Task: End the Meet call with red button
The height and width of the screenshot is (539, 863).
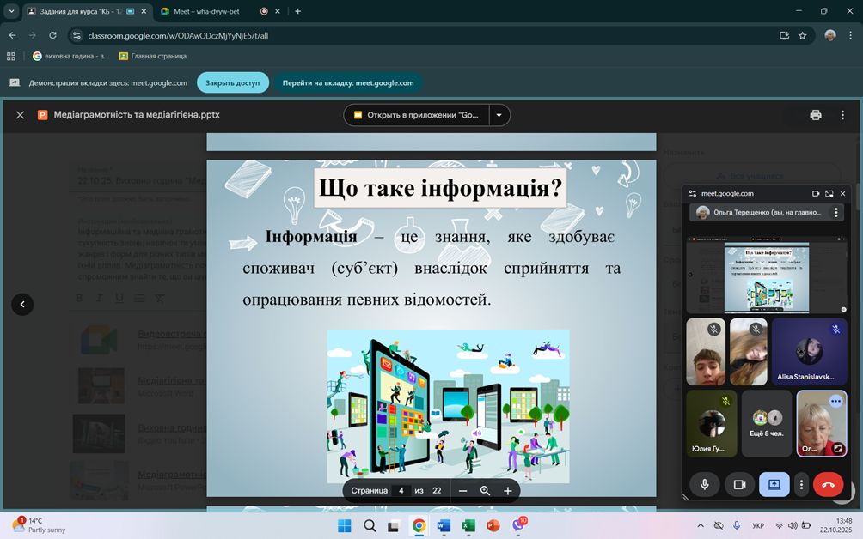Action: click(x=828, y=484)
